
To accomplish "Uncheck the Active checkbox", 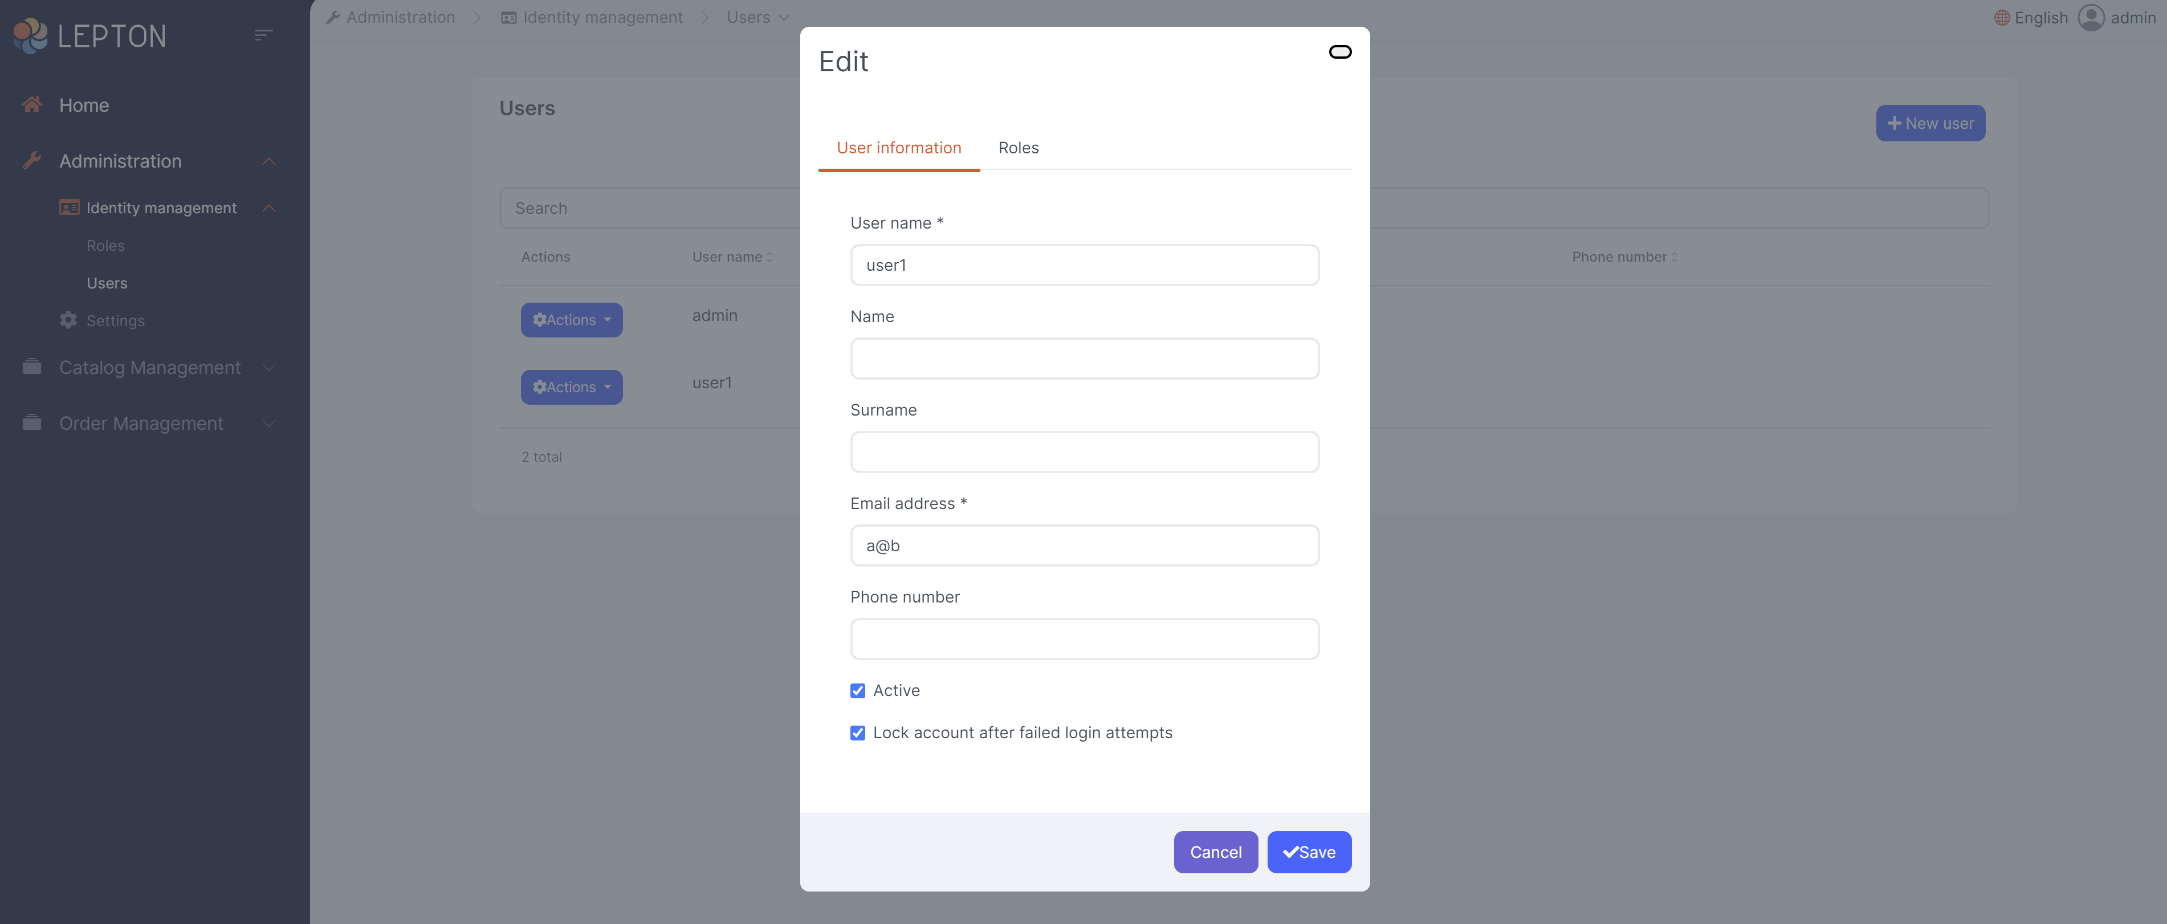I will pyautogui.click(x=857, y=690).
